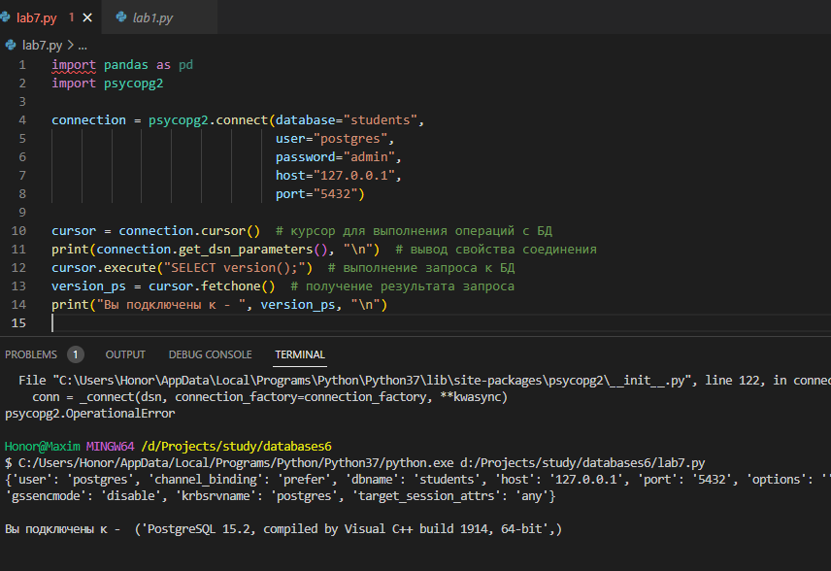This screenshot has height=571, width=831.
Task: Click comment '# вывод свойства соединения'
Action: click(x=496, y=250)
